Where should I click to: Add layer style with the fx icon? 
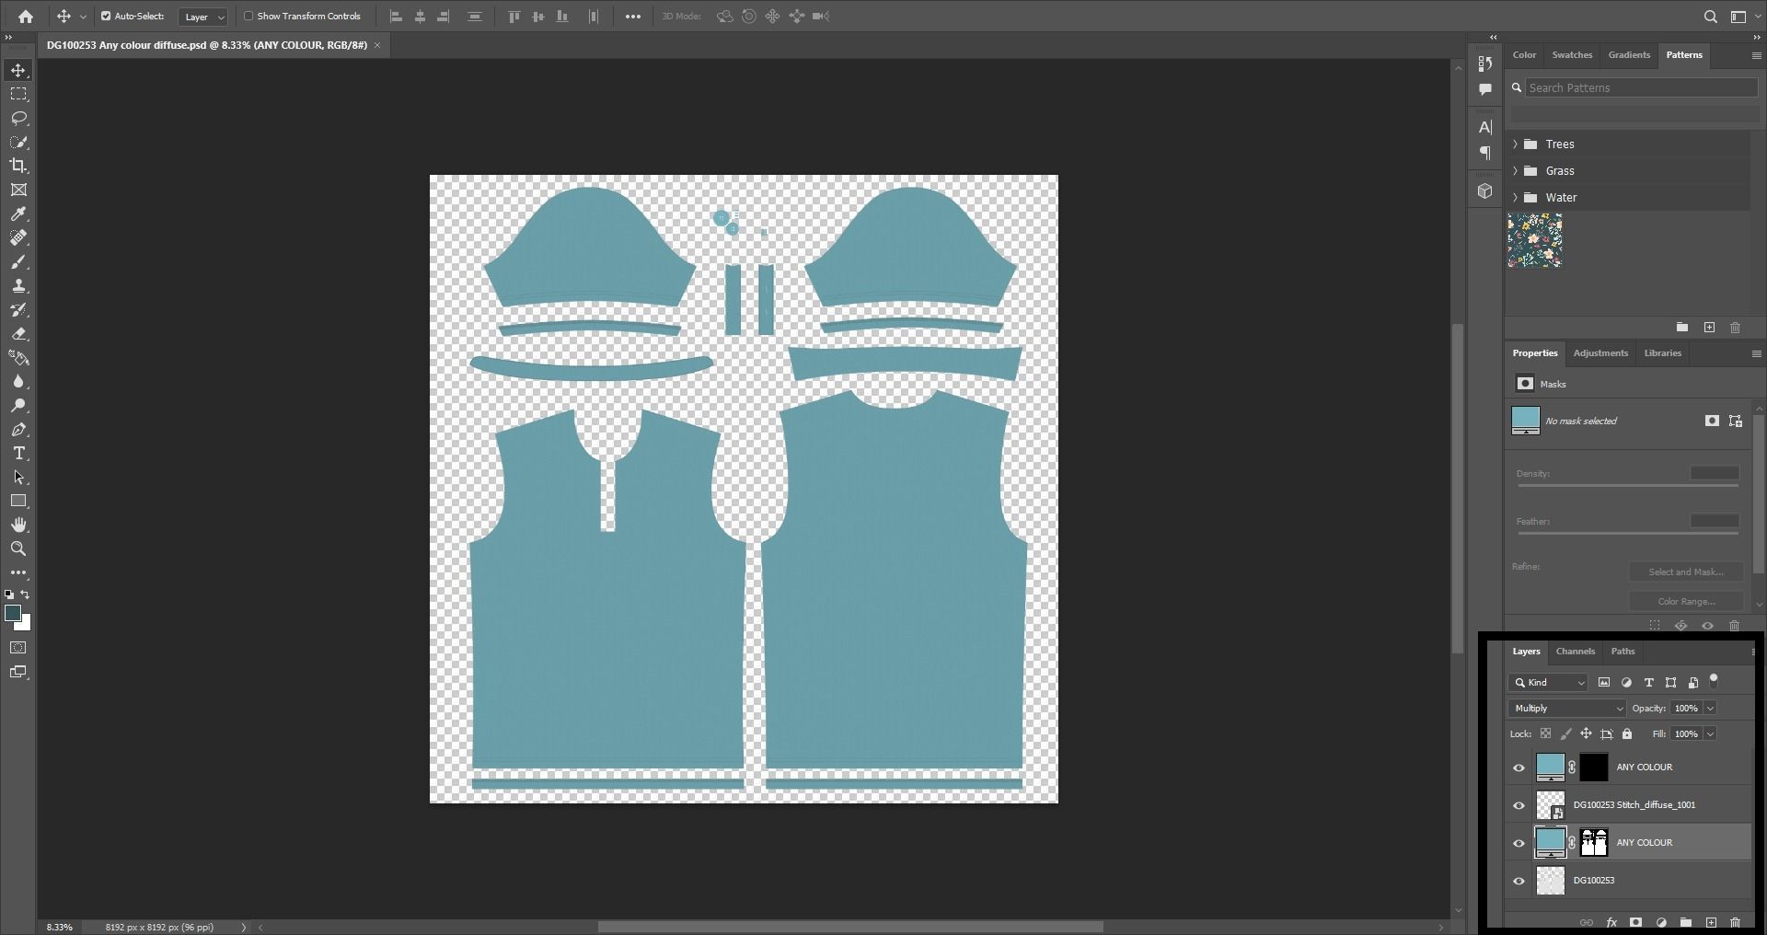[1611, 922]
